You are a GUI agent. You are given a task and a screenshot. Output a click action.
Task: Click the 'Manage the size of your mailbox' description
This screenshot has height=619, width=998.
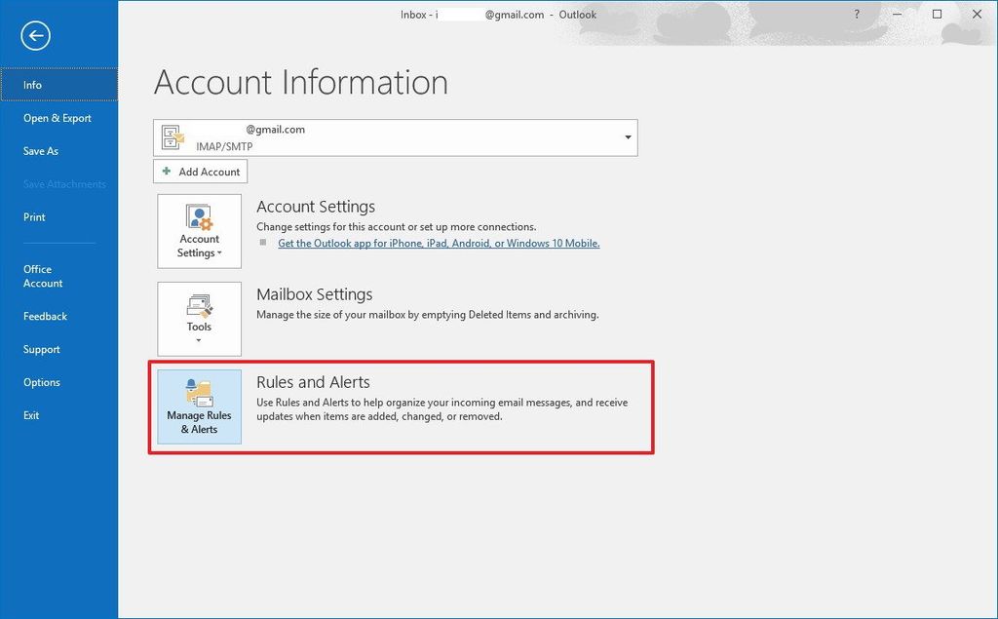[x=428, y=315]
